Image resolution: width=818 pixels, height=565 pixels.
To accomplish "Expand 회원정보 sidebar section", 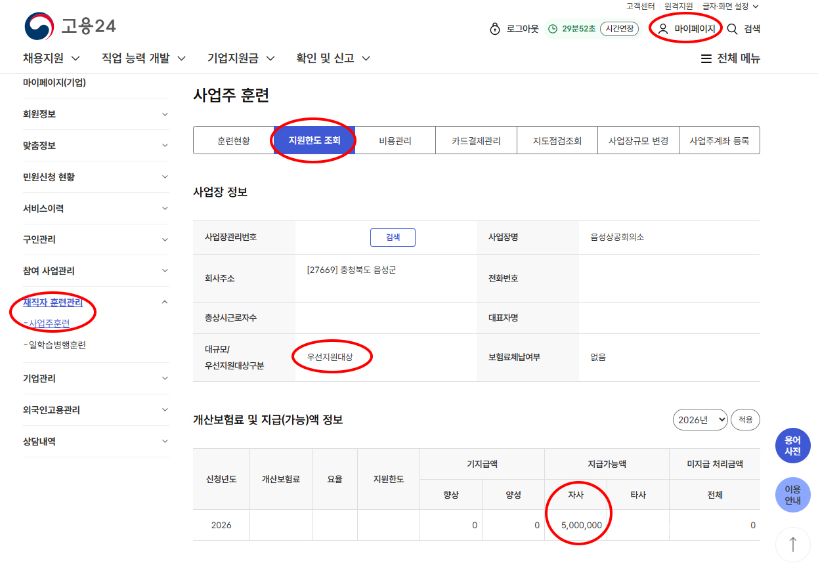I will [96, 114].
